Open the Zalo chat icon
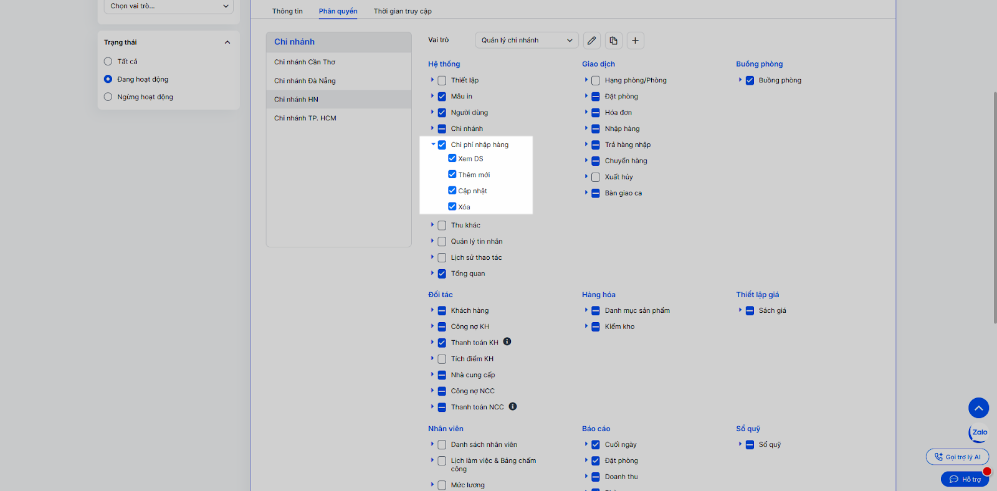Image resolution: width=997 pixels, height=491 pixels. point(979,432)
